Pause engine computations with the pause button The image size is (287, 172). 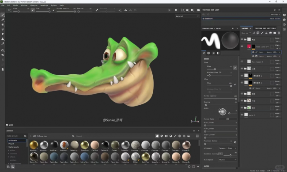tap(176, 10)
